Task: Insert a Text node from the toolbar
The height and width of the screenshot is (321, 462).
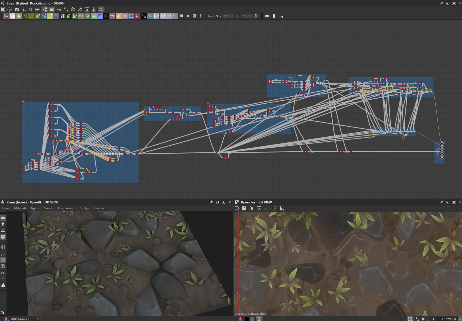Action: (125, 16)
